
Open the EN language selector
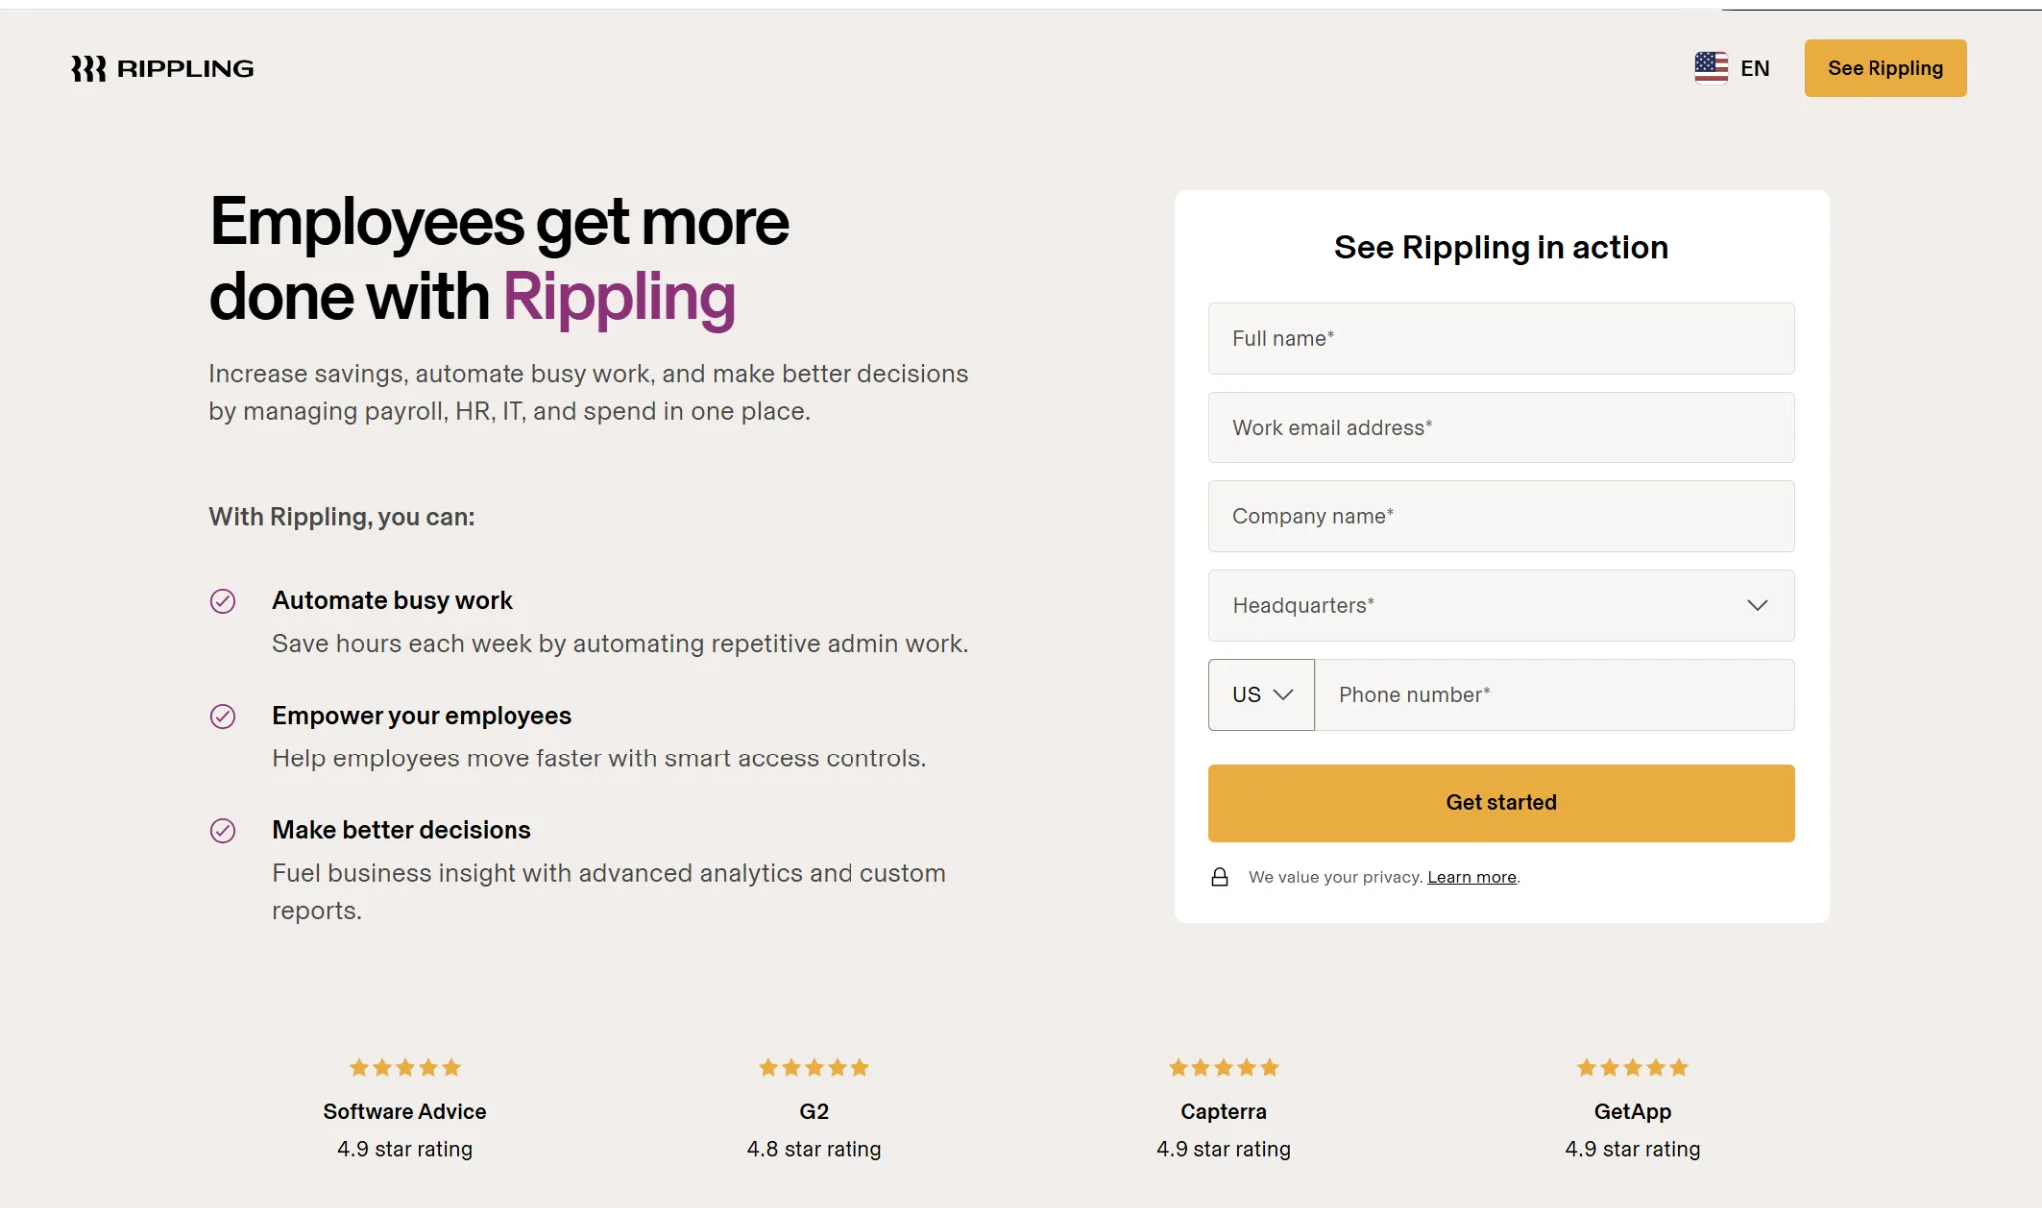coord(1754,67)
